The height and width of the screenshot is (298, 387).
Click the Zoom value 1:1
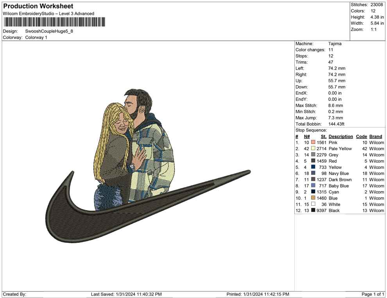(x=373, y=30)
